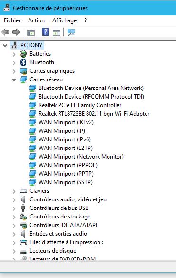Select Realtek PCIe FE Family Controller
The image size is (176, 278).
coord(80,105)
